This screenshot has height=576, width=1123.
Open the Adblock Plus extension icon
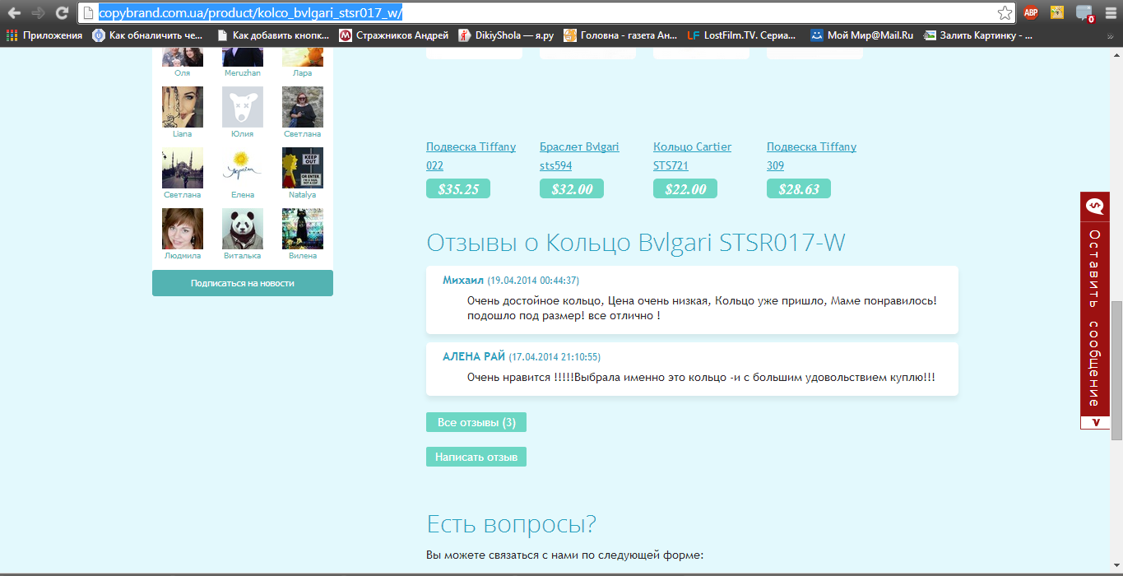(1031, 12)
